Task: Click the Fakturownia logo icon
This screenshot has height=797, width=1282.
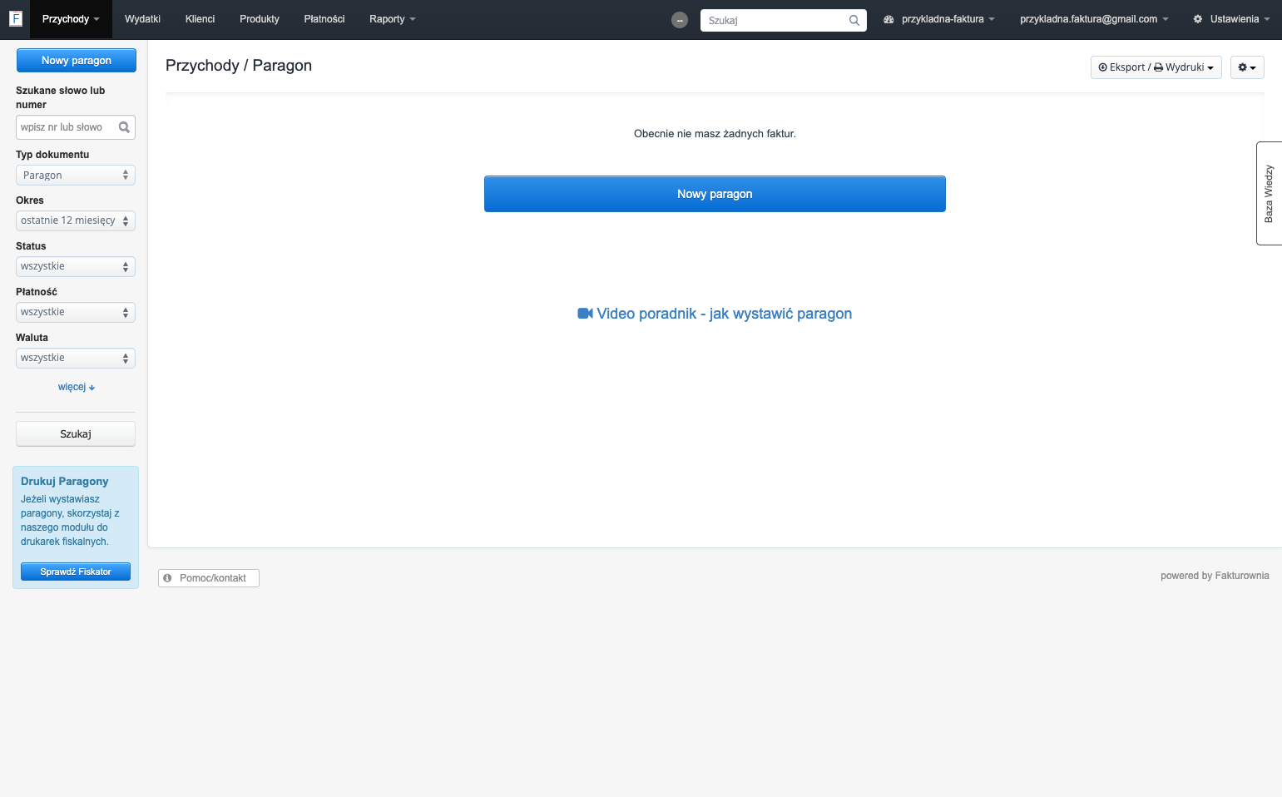Action: tap(15, 18)
